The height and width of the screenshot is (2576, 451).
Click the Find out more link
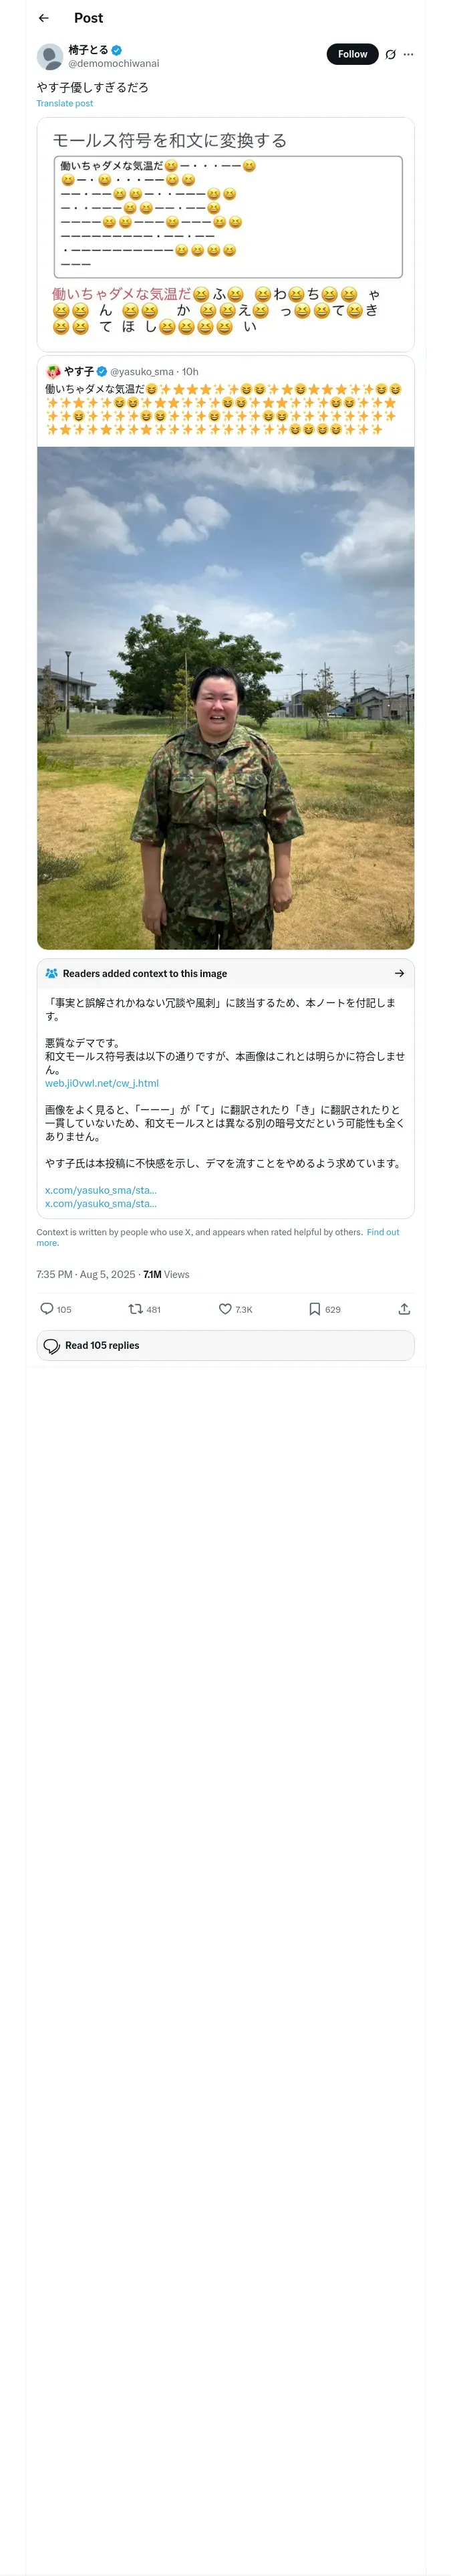click(383, 1232)
